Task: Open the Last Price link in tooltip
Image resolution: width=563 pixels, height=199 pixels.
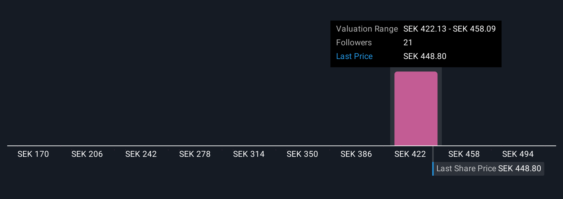Action: (x=354, y=56)
